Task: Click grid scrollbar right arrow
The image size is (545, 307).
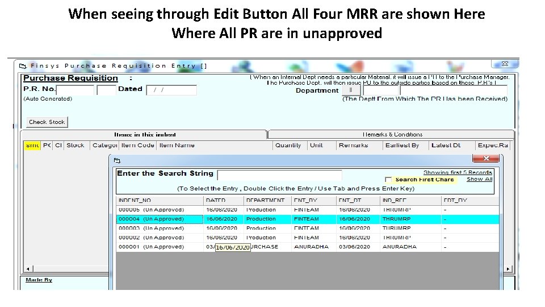Action: coord(508,269)
